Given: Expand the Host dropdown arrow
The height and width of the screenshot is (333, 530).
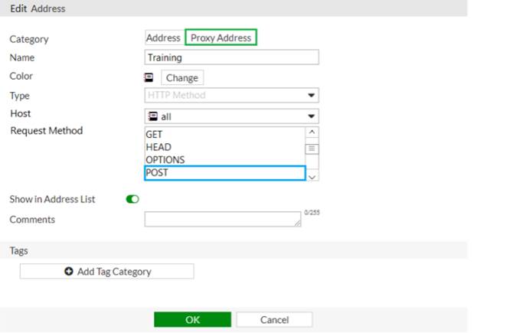Looking at the screenshot, I should 312,116.
